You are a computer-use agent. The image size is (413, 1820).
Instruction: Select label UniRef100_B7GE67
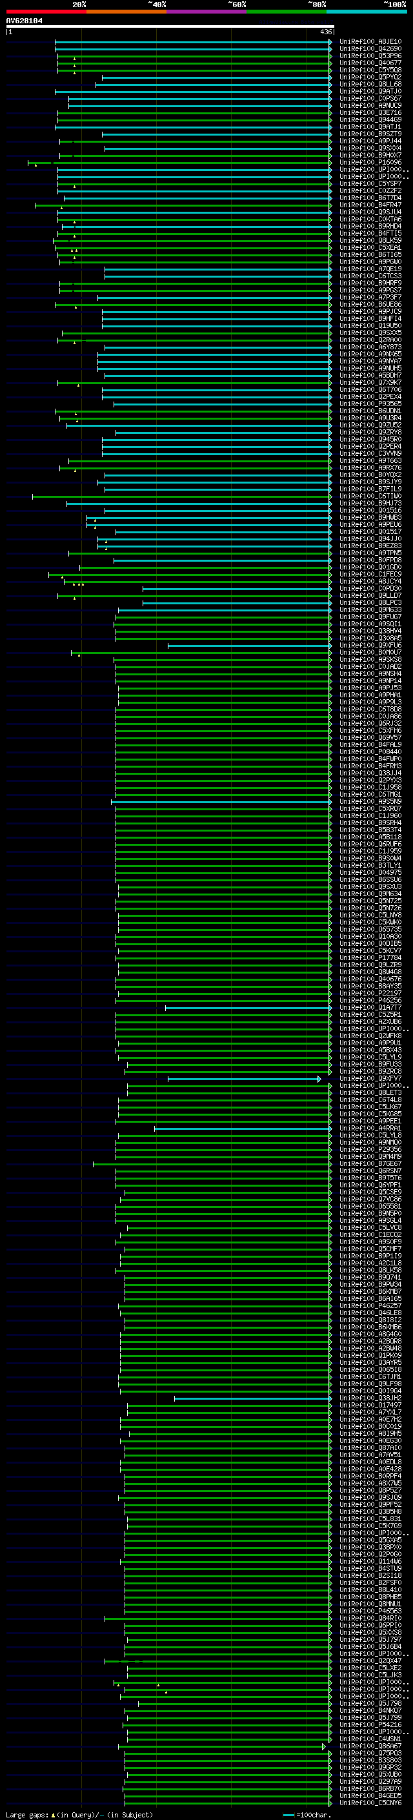click(370, 1163)
